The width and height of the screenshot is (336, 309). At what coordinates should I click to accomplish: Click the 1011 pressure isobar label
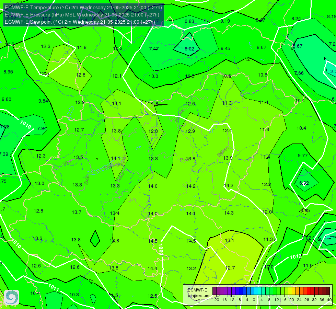tap(54, 288)
